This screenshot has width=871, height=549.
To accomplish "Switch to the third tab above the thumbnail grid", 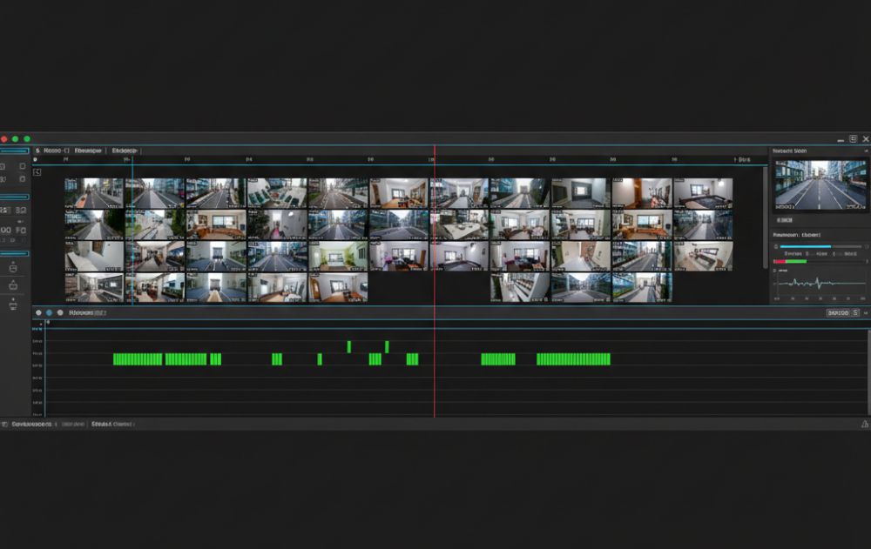I will 125,151.
